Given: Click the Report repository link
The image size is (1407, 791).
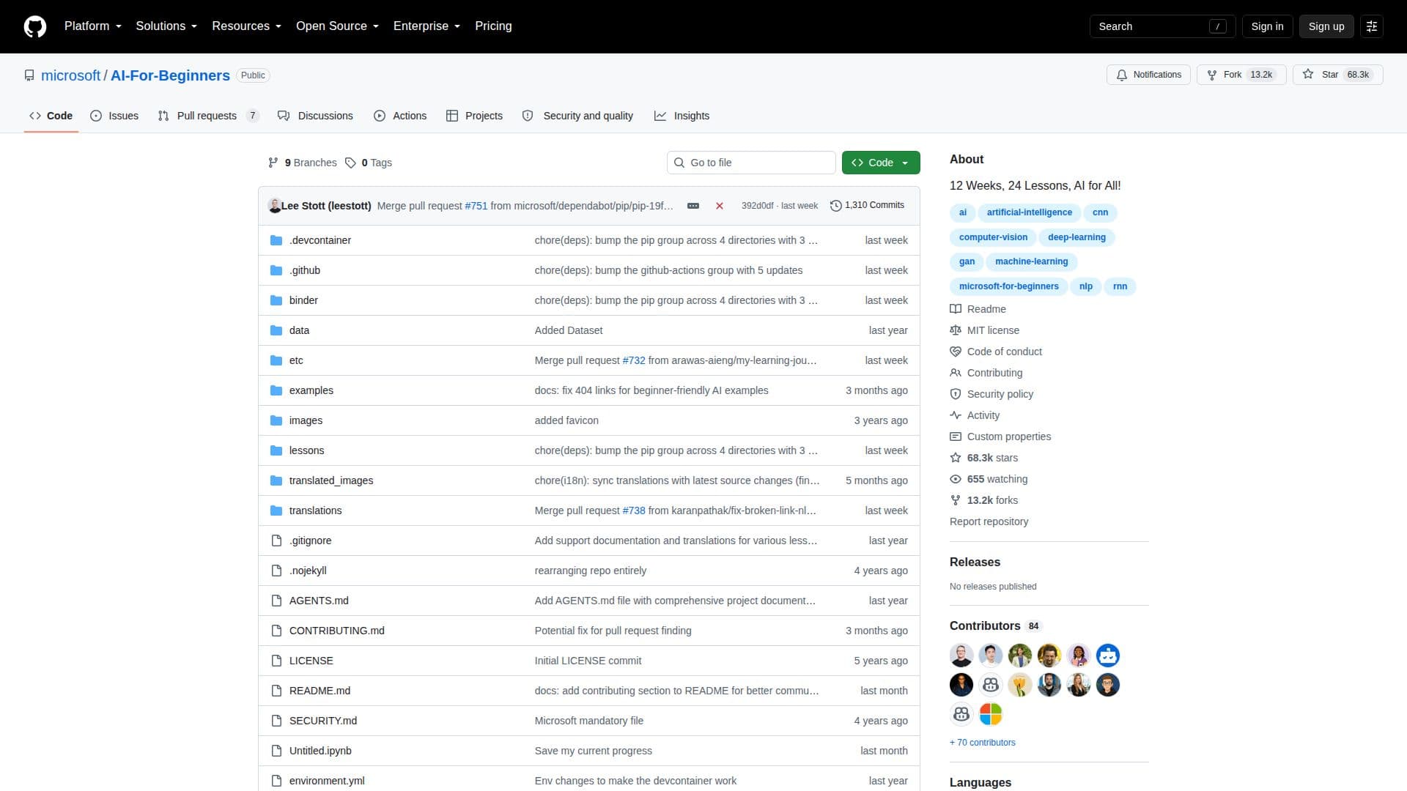Looking at the screenshot, I should [x=989, y=521].
